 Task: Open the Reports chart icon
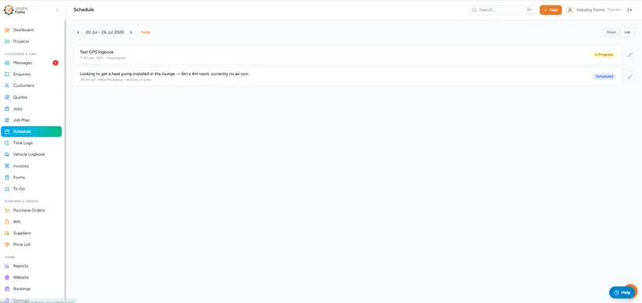point(7,266)
